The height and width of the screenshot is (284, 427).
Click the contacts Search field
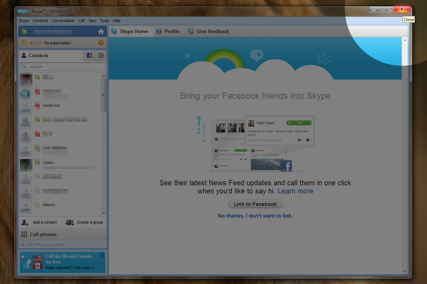coord(63,66)
